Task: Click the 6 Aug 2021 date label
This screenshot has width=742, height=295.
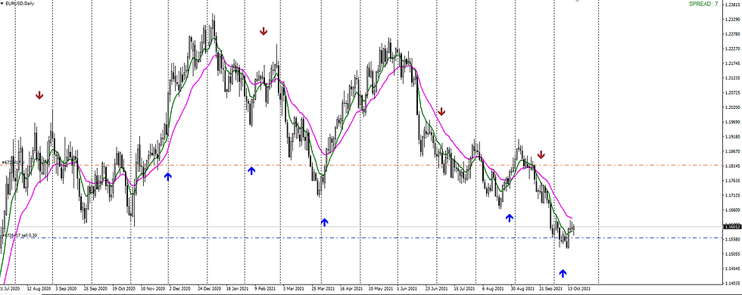Action: click(493, 287)
